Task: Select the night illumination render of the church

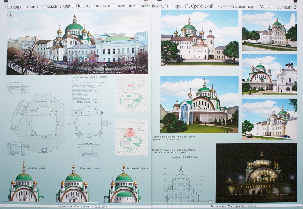Action: click(x=256, y=173)
